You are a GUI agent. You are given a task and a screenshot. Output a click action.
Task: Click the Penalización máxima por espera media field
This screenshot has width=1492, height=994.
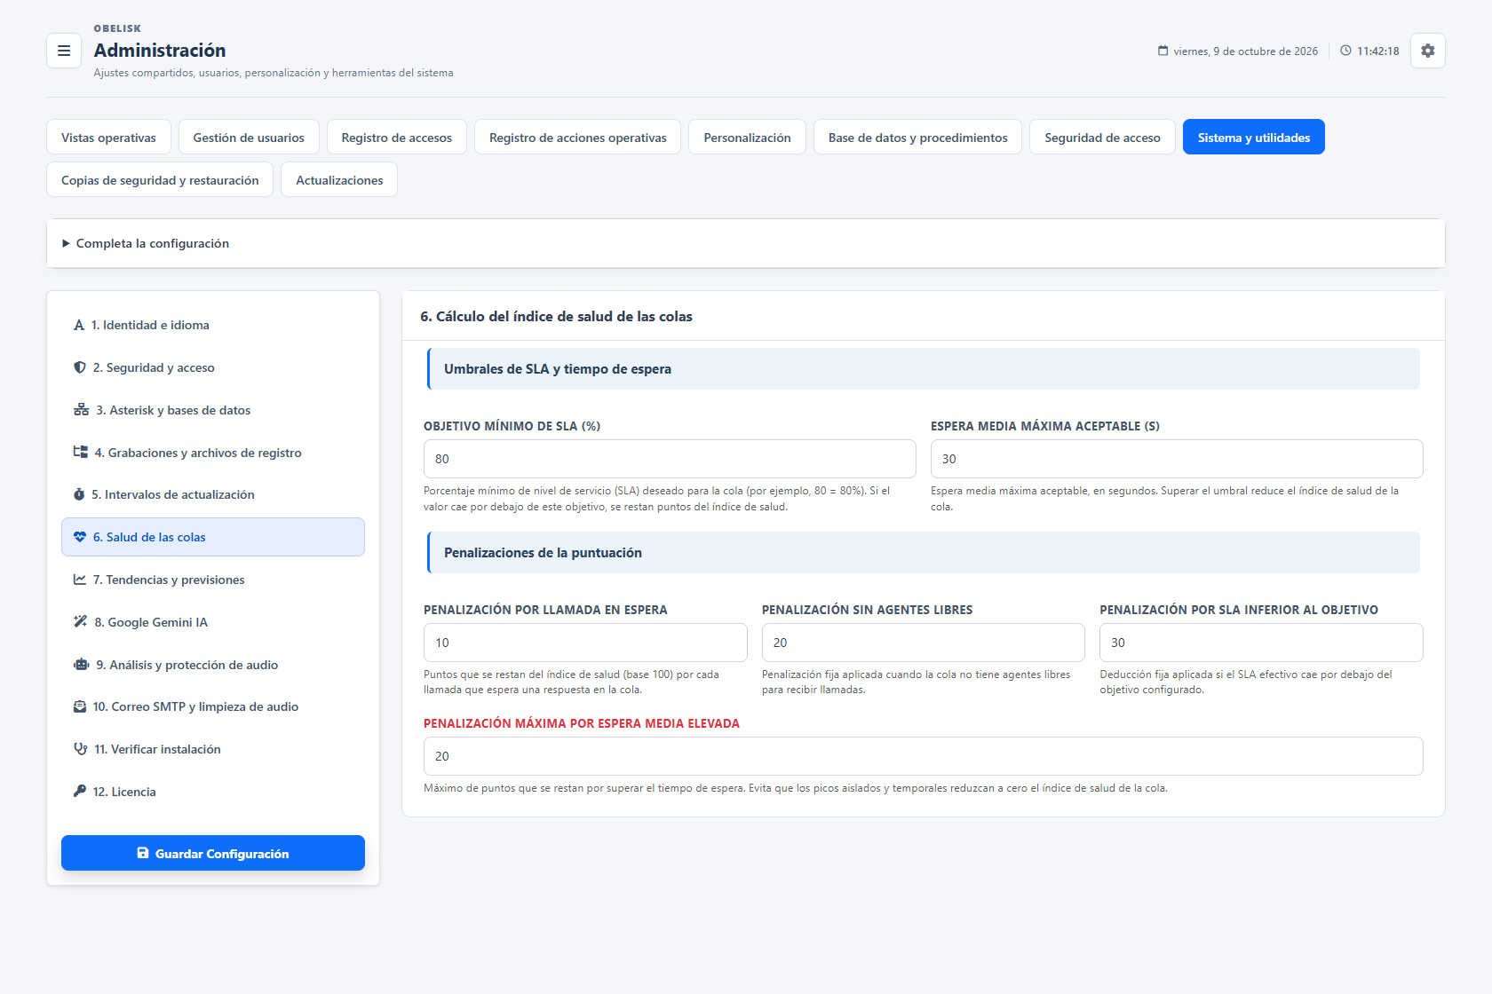(x=924, y=756)
